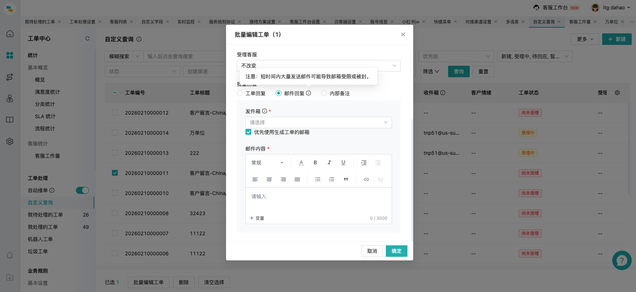This screenshot has width=636, height=292.
Task: Open 我处理的工单 in sidebar menu
Action: coord(43,227)
